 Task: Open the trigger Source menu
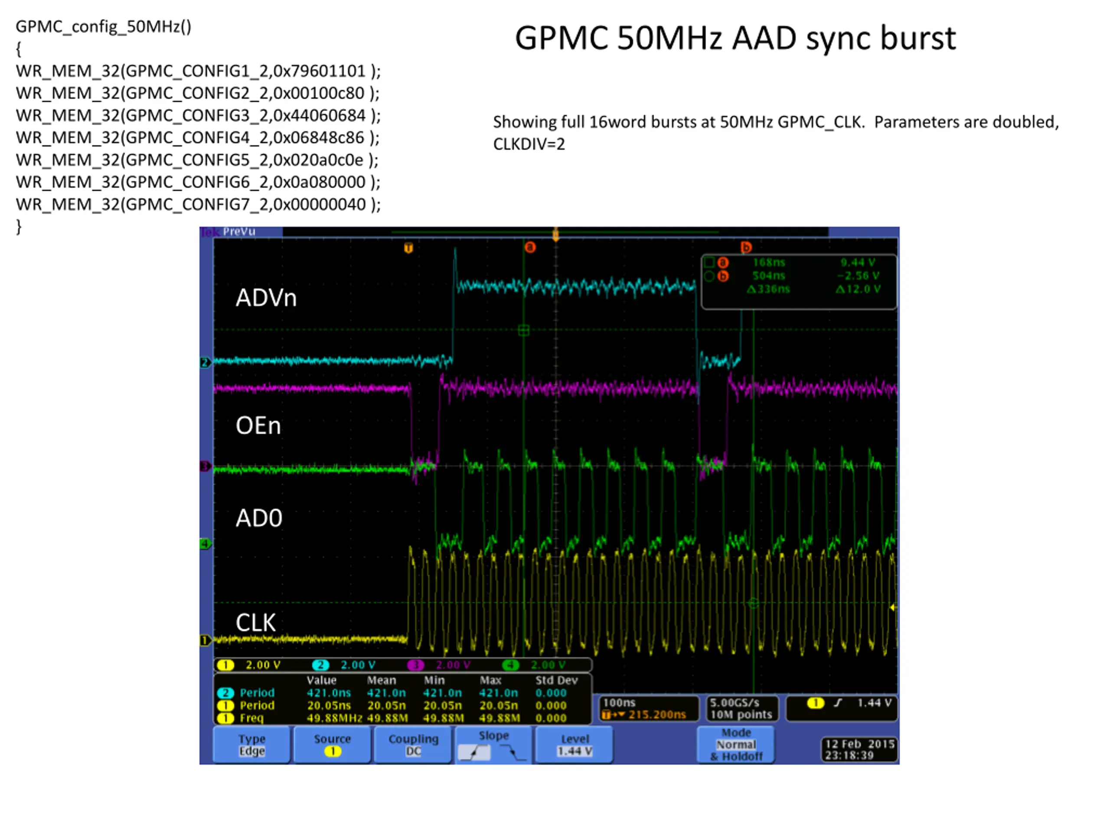[x=332, y=744]
